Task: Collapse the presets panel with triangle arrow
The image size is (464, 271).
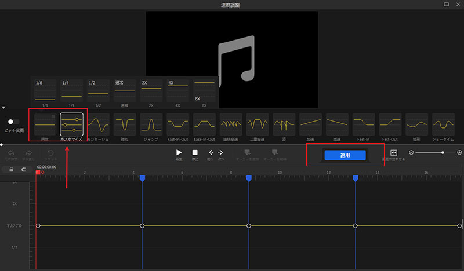Action: click(3, 108)
